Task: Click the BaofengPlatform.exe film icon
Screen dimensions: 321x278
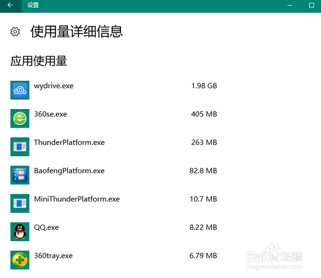Action: tap(20, 175)
